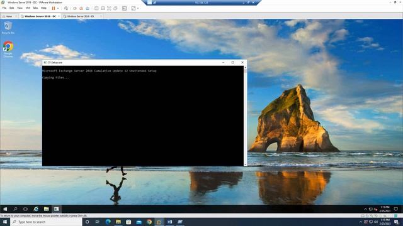
Task: Open the Snapshot Manager icon
Action: point(88,8)
